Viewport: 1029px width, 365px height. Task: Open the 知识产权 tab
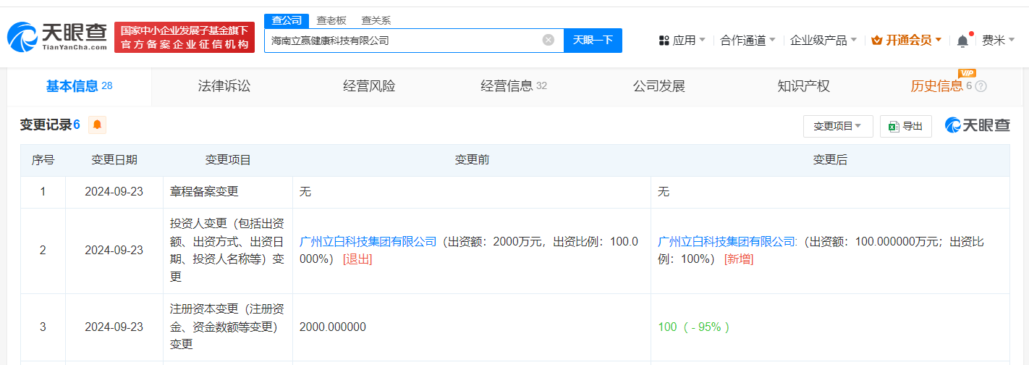(x=803, y=87)
